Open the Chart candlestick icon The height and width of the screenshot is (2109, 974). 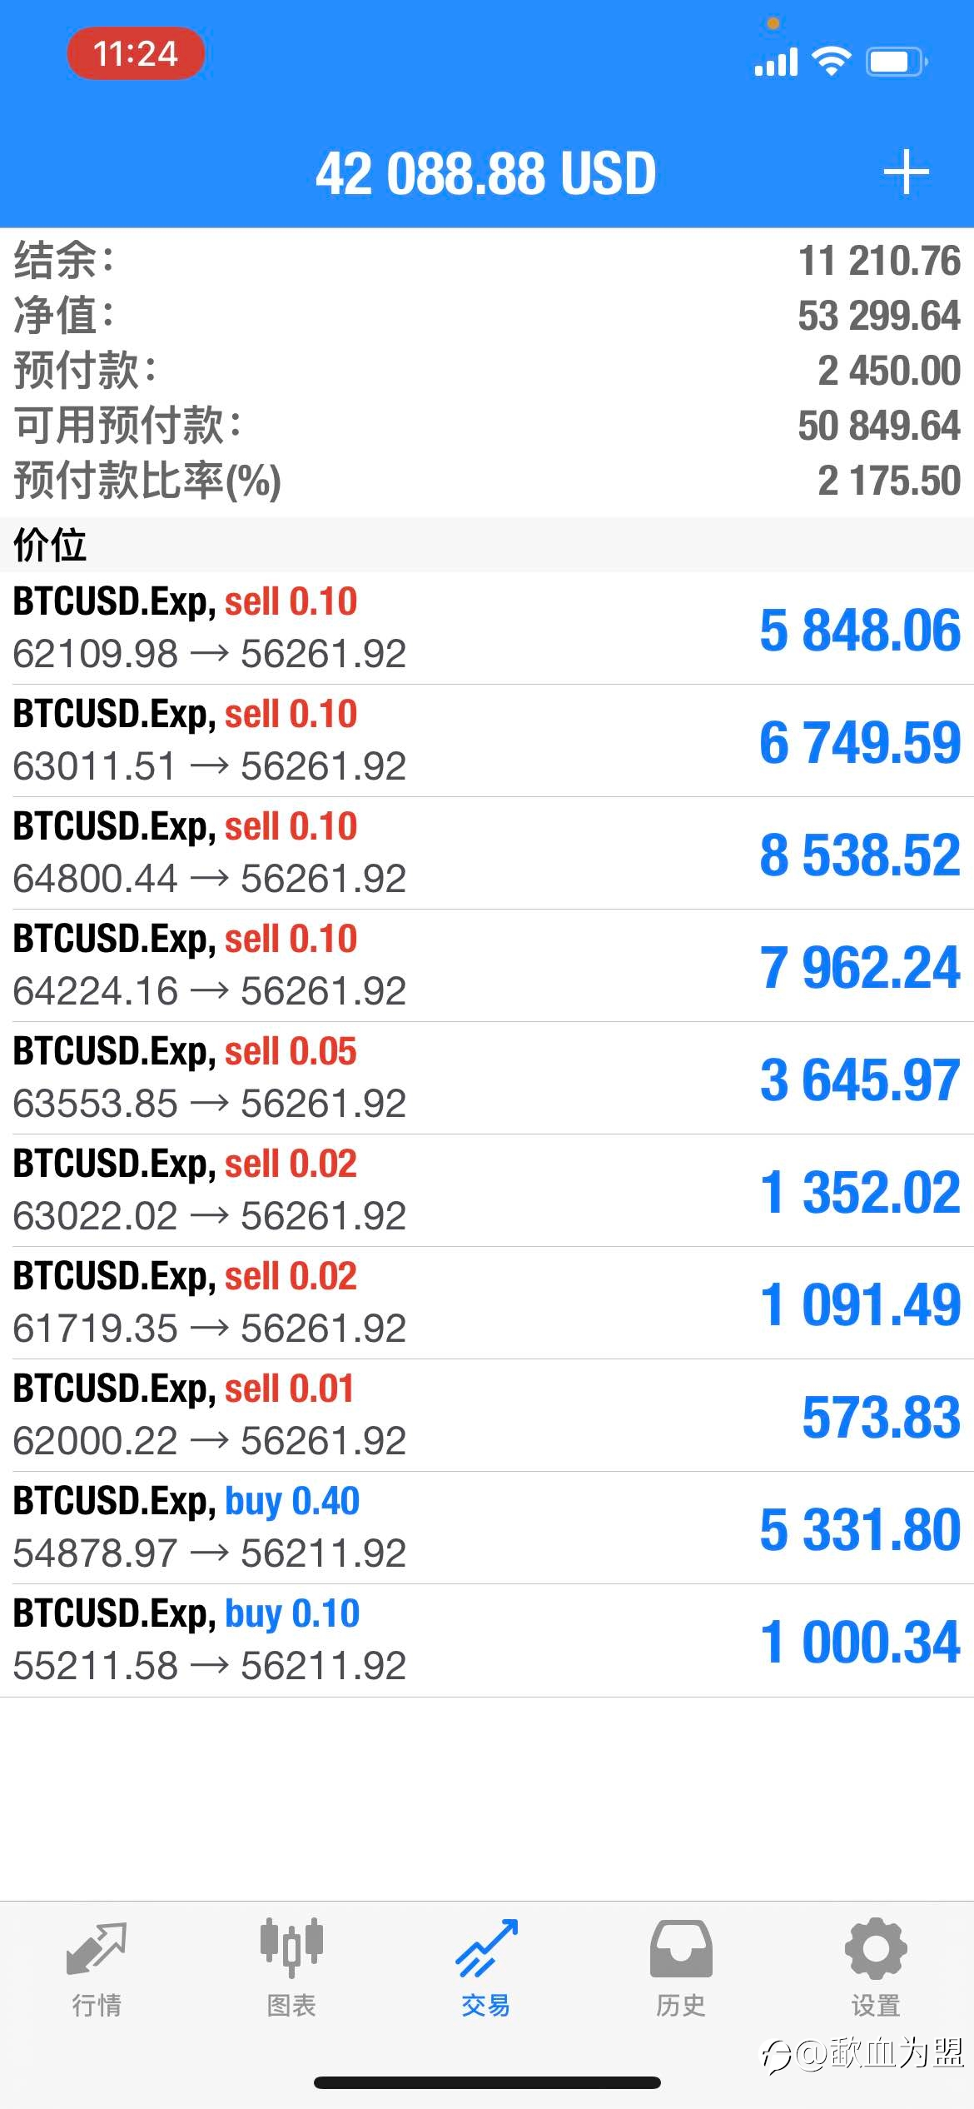click(291, 1947)
